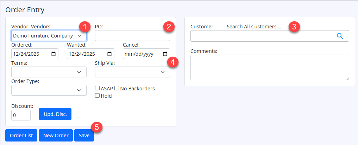
Task: Click the red number 3 callout badge
Action: coord(294,26)
